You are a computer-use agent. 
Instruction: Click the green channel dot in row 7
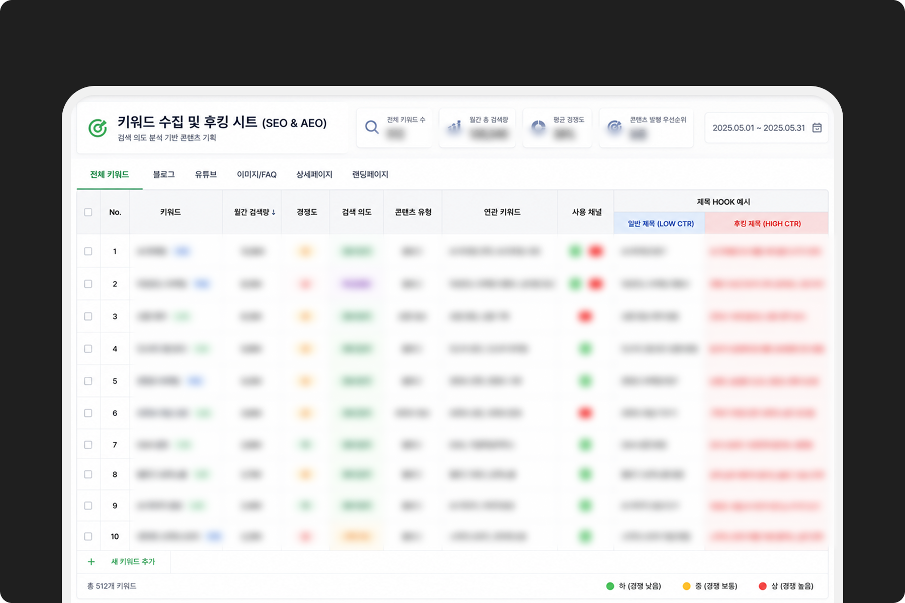585,445
